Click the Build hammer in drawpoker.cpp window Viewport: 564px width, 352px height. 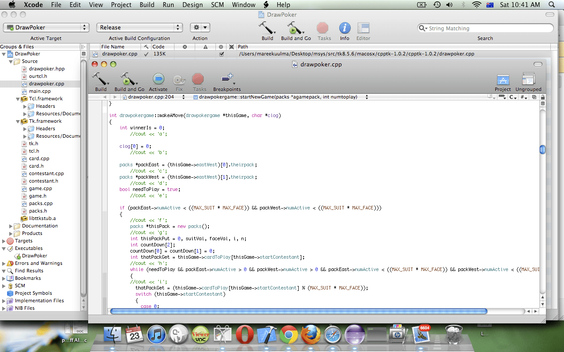click(100, 79)
